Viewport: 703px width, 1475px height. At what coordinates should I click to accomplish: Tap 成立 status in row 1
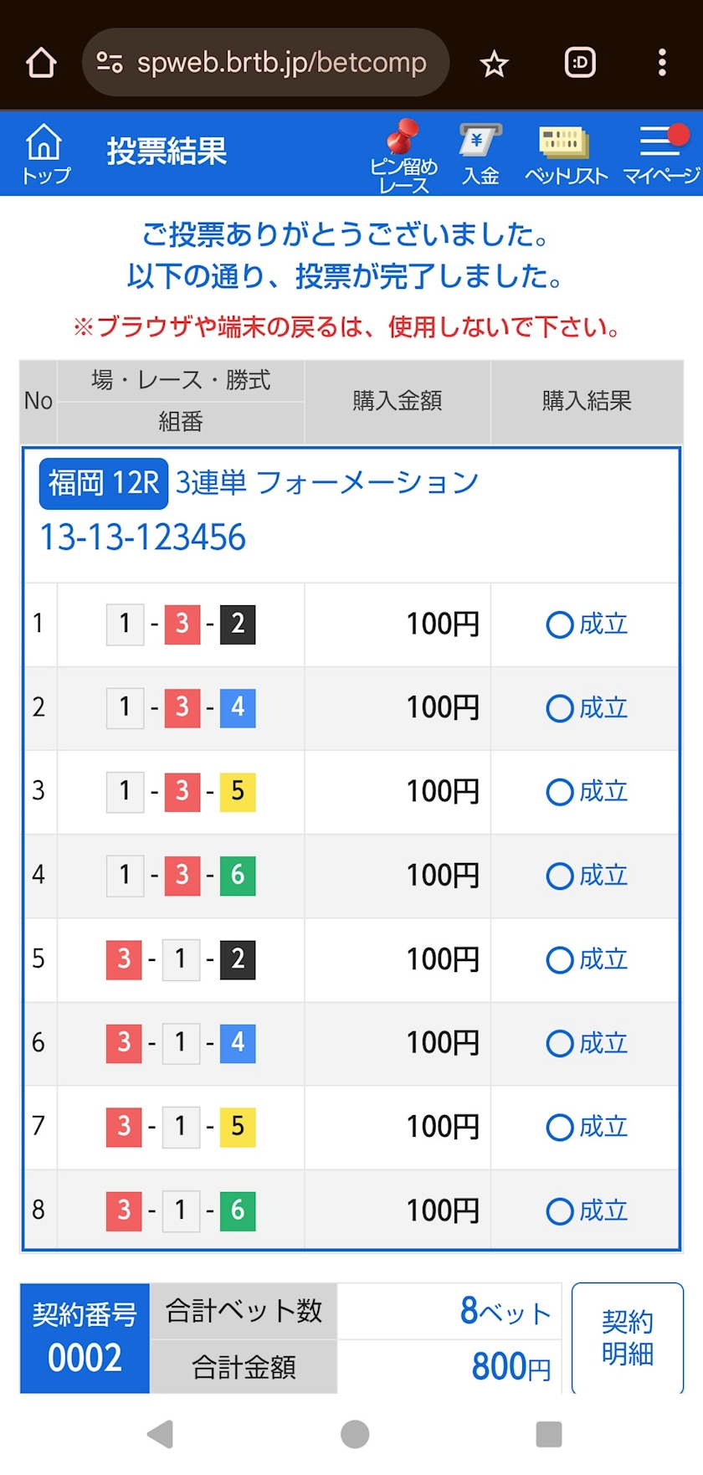[x=587, y=624]
